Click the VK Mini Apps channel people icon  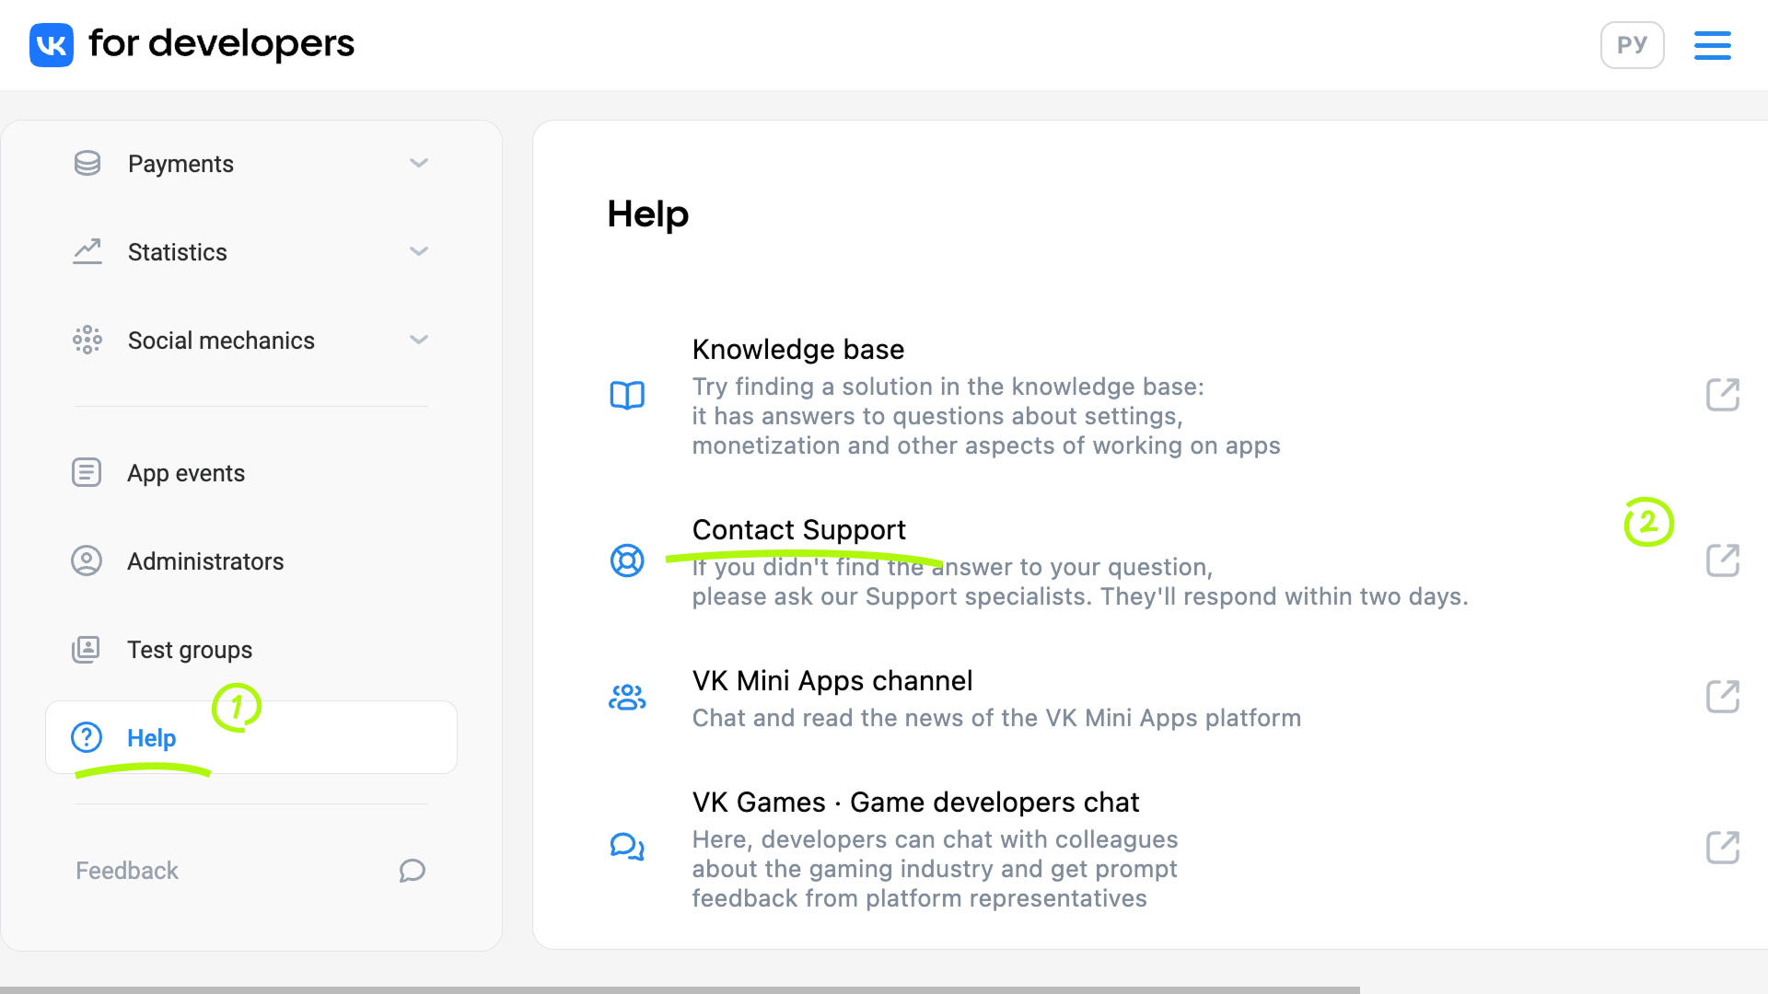(627, 697)
